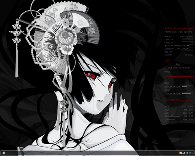Click the volume speaker tray icon
Viewport: 195px width, 156px height.
pos(187,153)
